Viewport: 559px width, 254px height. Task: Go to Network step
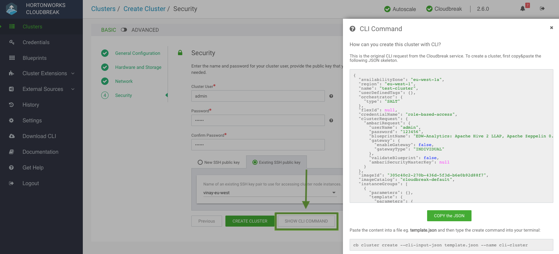(x=124, y=81)
